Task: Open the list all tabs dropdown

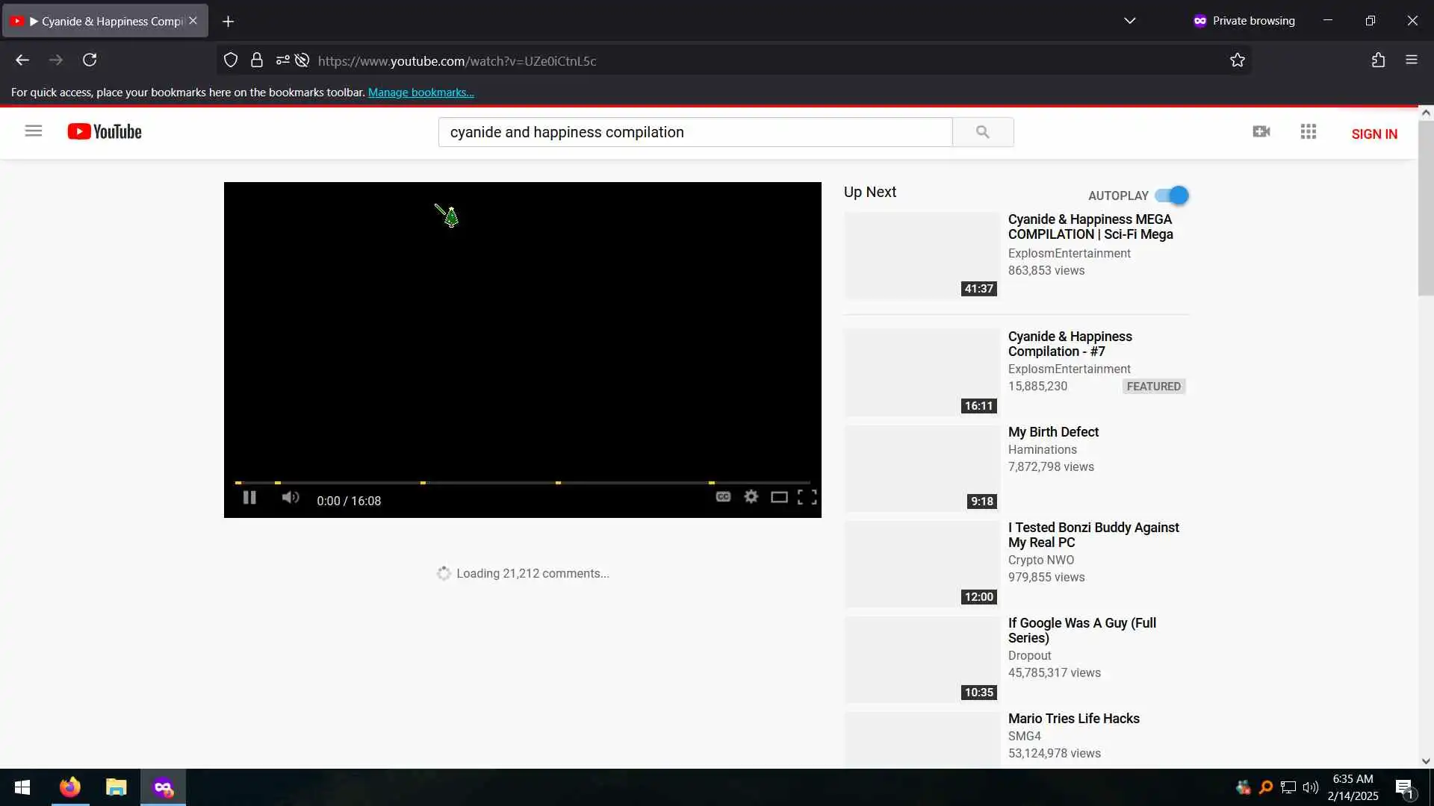Action: [x=1130, y=21]
